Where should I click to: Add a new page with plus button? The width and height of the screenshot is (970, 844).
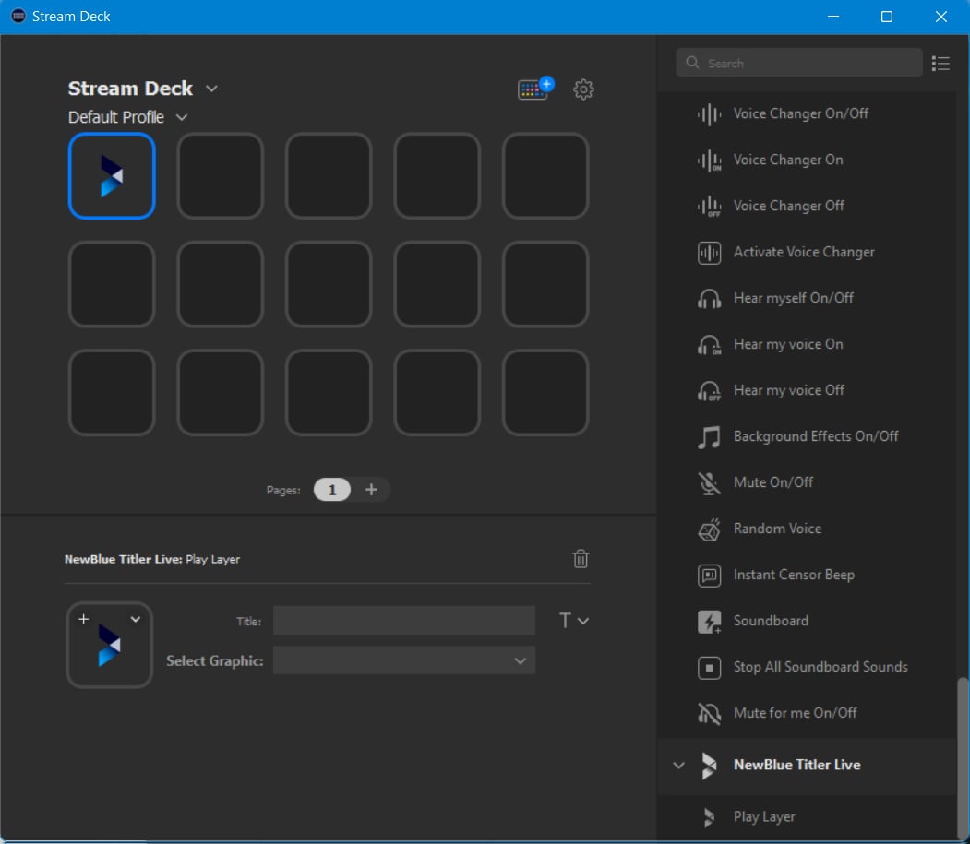point(371,490)
